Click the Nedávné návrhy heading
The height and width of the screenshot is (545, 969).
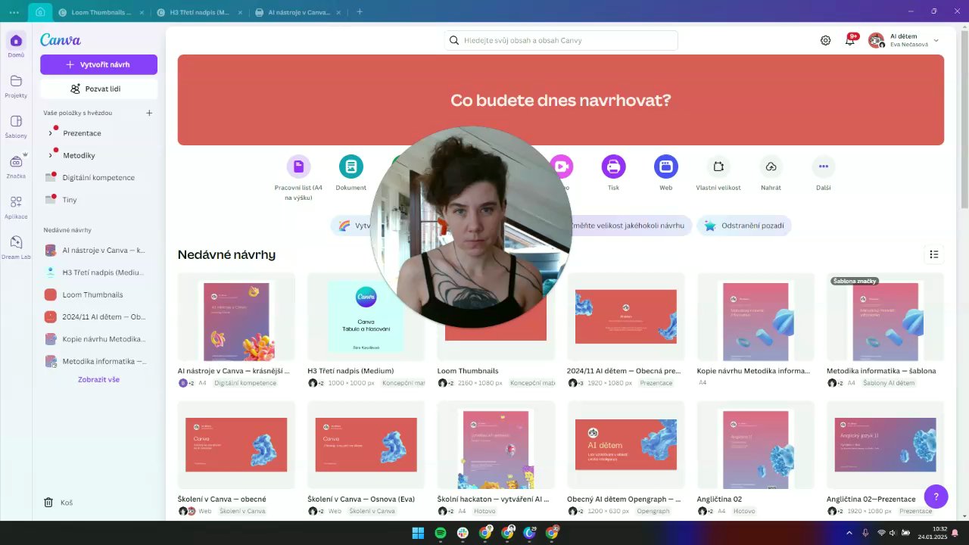(x=226, y=254)
